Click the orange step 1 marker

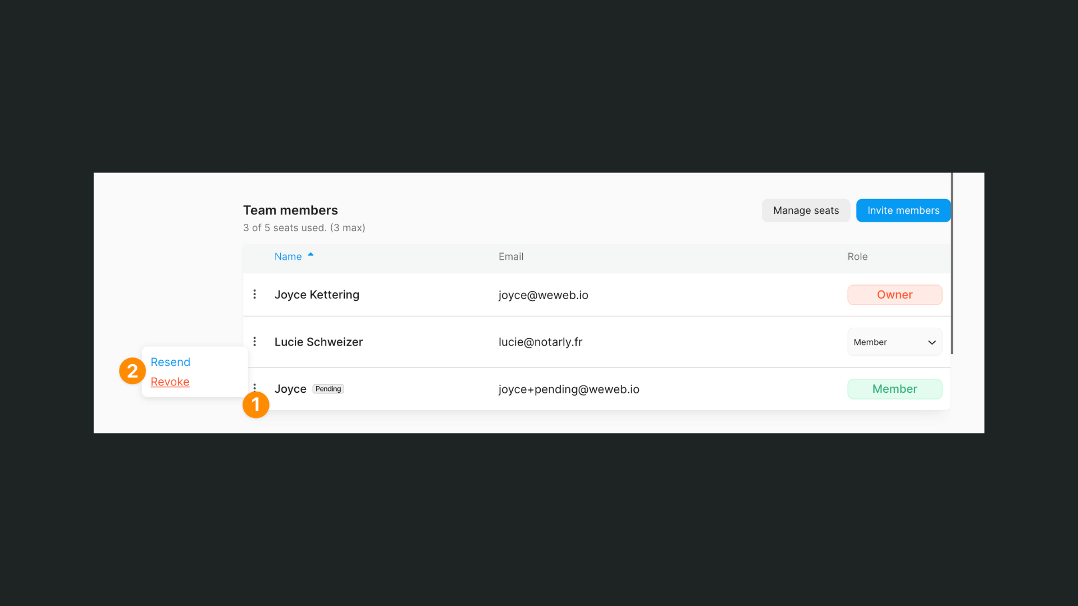tap(256, 405)
